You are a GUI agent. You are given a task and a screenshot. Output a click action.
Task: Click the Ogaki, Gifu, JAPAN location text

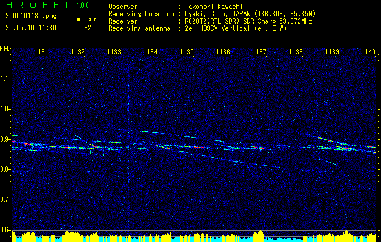tap(250, 14)
